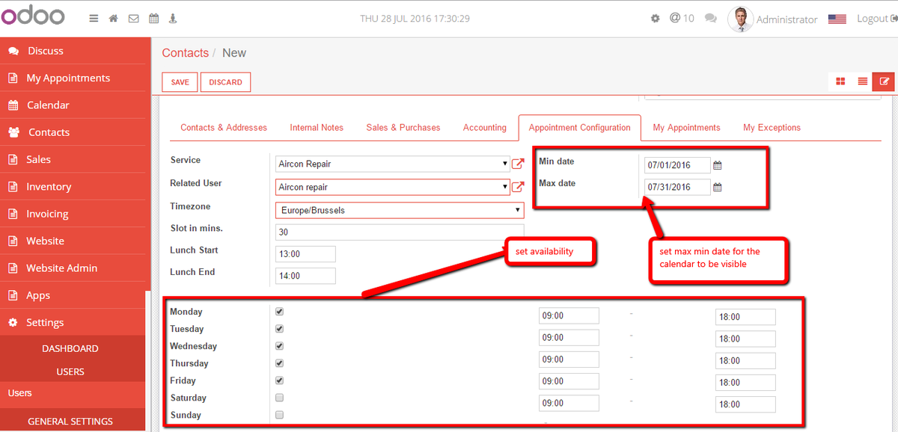Viewport: 898px width, 432px height.
Task: Switch to the Accounting tab
Action: [484, 128]
